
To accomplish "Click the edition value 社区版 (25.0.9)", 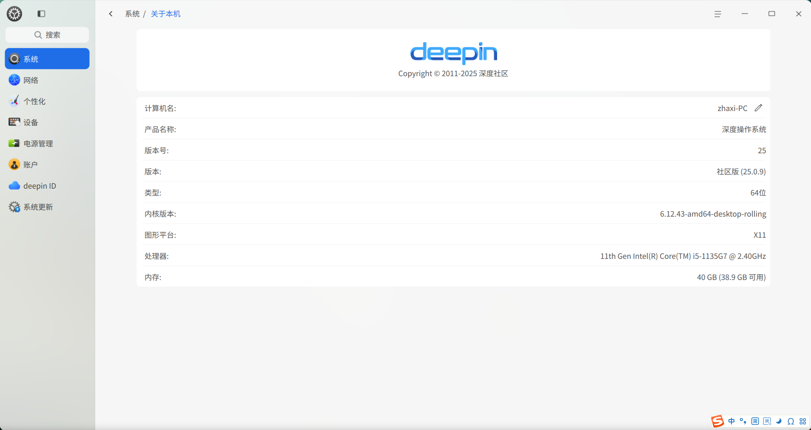I will click(x=741, y=171).
